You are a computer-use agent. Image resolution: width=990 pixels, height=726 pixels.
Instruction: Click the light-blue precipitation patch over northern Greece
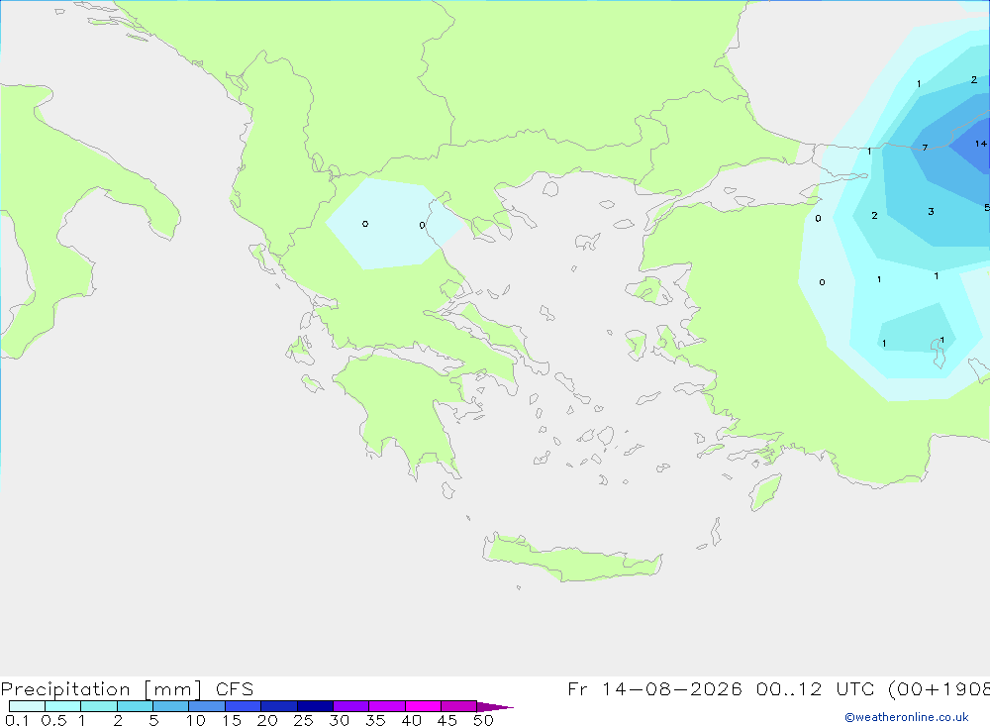point(395,224)
